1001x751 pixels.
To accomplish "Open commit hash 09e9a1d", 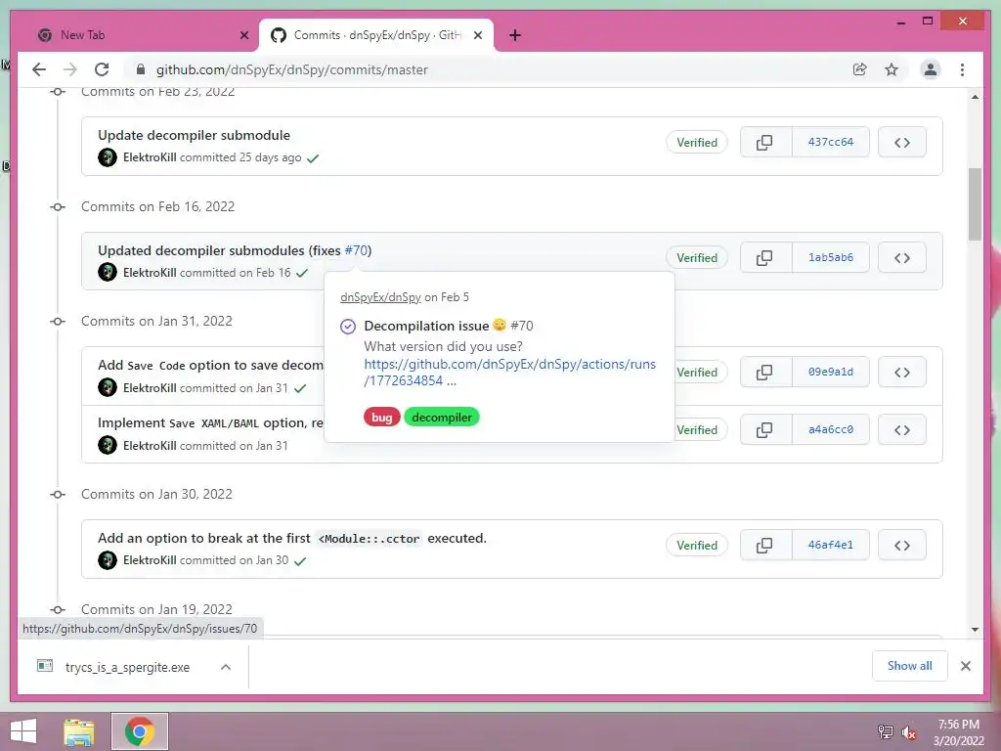I will click(831, 373).
